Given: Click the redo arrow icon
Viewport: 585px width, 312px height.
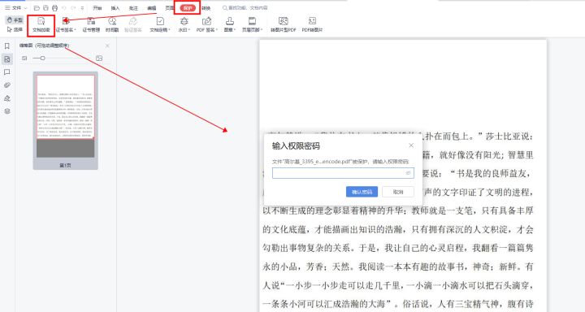Looking at the screenshot, I should (x=73, y=8).
